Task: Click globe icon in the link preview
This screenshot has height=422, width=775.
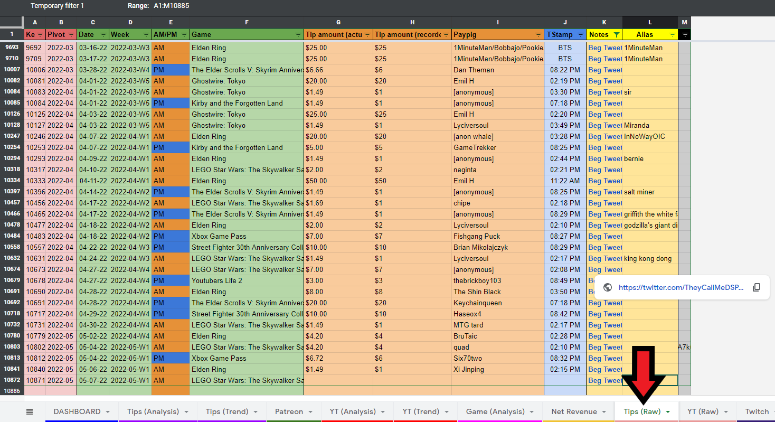Action: pos(608,287)
